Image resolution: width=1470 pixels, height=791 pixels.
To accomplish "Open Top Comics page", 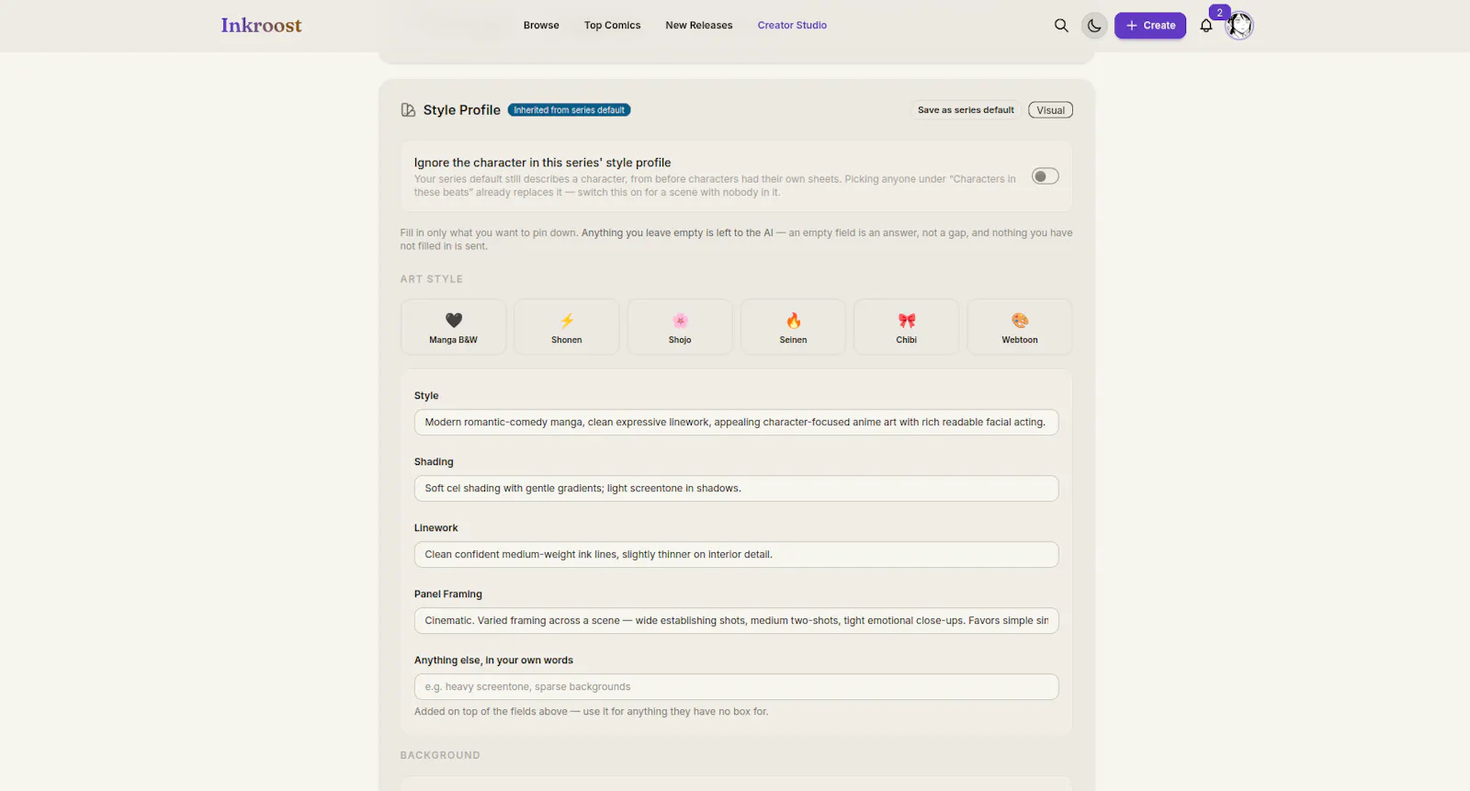I will 613,26.
